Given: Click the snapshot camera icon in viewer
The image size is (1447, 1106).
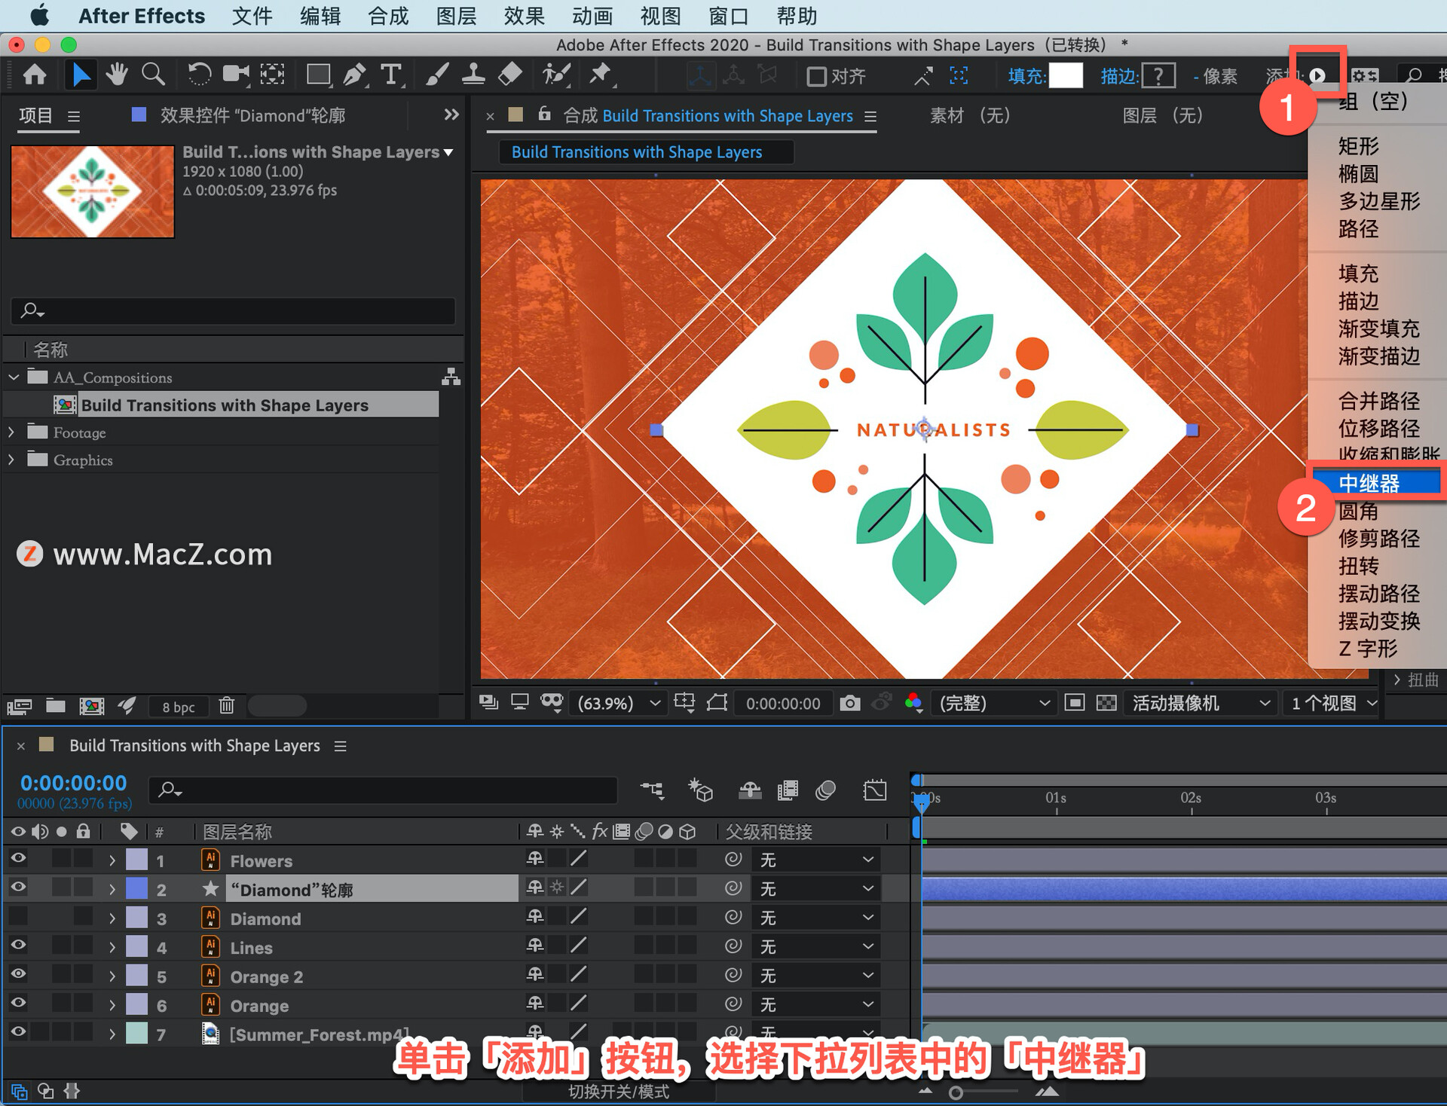Looking at the screenshot, I should click(x=850, y=703).
